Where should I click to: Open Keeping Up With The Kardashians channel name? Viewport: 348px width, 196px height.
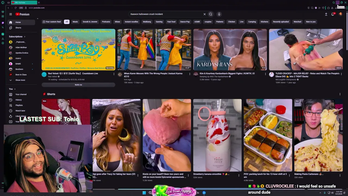point(214,76)
